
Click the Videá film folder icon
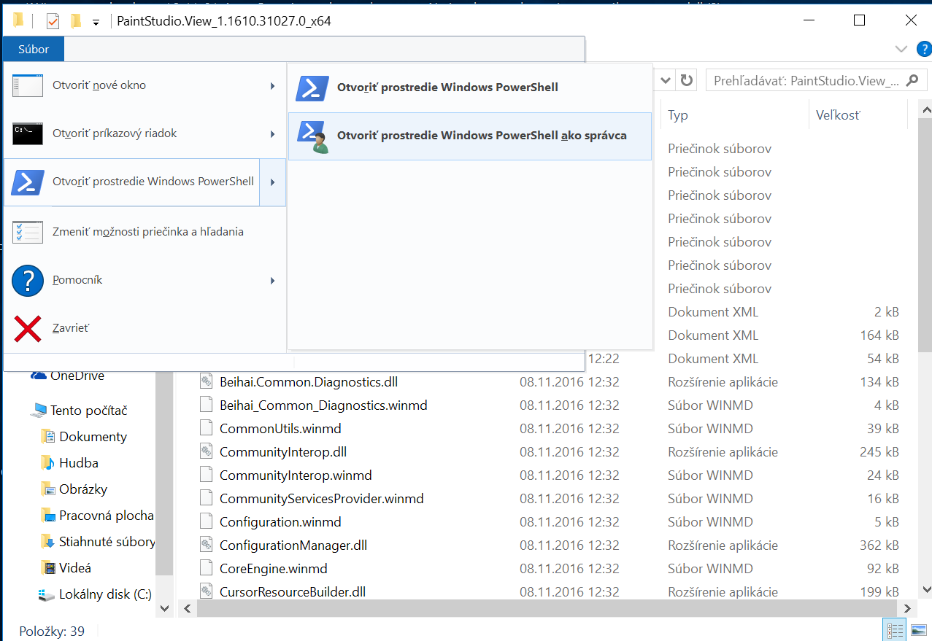coord(47,568)
